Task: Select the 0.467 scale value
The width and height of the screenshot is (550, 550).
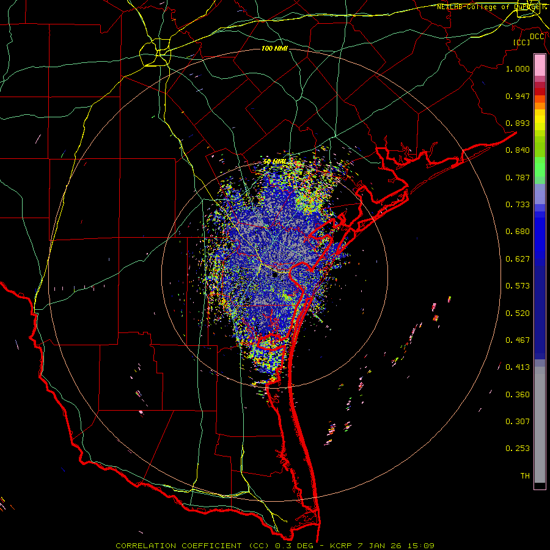Action: click(518, 340)
